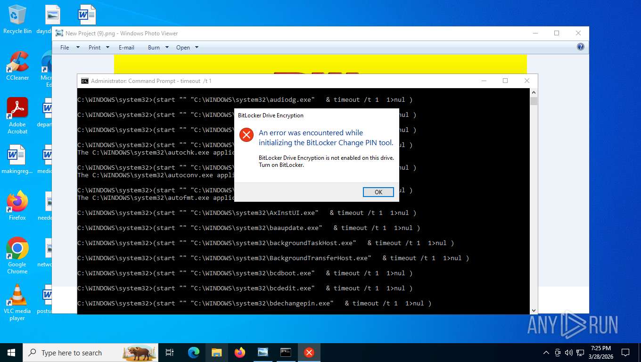Expand the Open dropdown arrow
Viewport: 641px width, 362px height.
click(197, 48)
